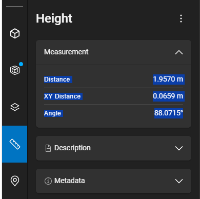200x199 pixels.
Task: Open the location pin sidebar icon
Action: point(15,181)
